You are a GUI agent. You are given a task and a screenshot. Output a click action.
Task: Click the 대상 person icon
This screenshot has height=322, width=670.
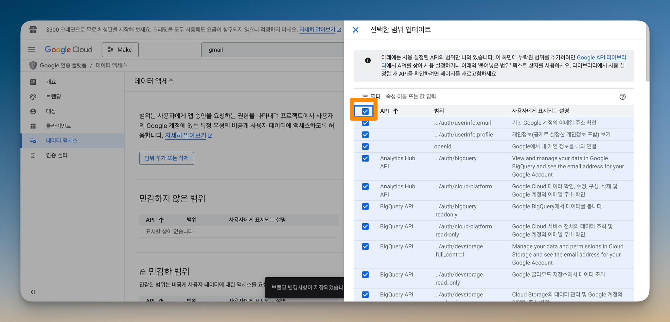click(33, 111)
